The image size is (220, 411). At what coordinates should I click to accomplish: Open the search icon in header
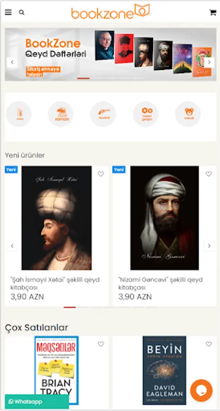point(22,13)
